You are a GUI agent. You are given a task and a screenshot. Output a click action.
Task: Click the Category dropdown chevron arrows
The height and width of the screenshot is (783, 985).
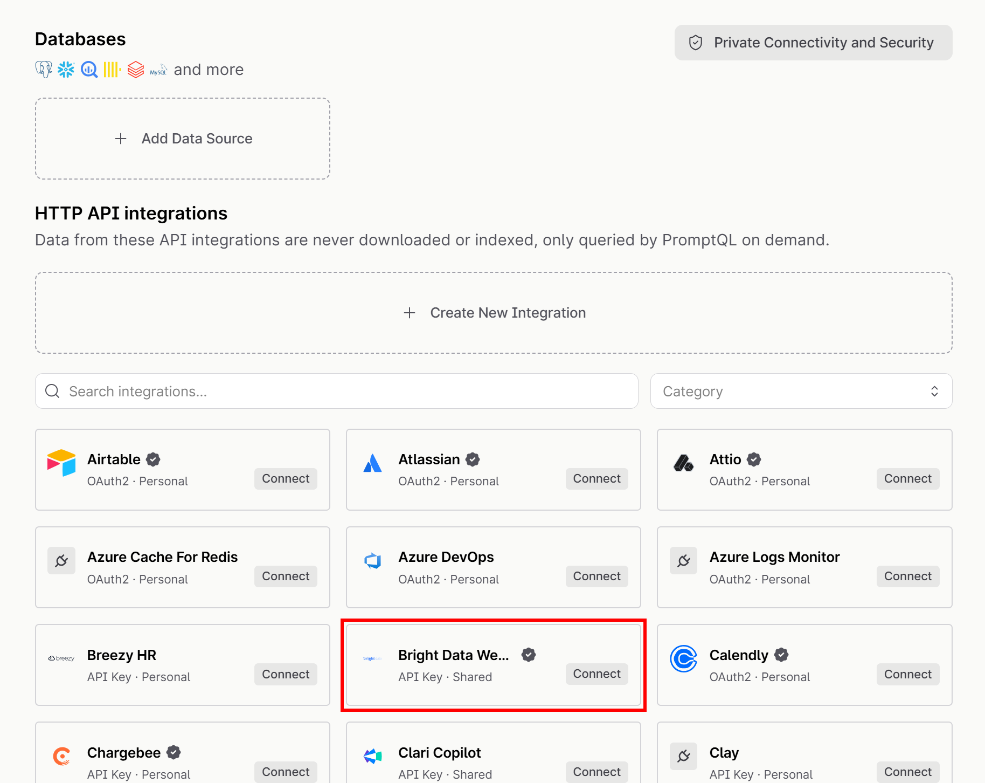(934, 391)
